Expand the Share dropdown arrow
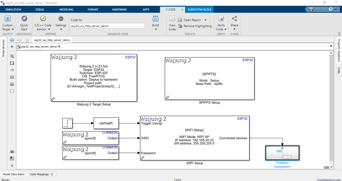This screenshot has height=181, width=342. (x=234, y=30)
